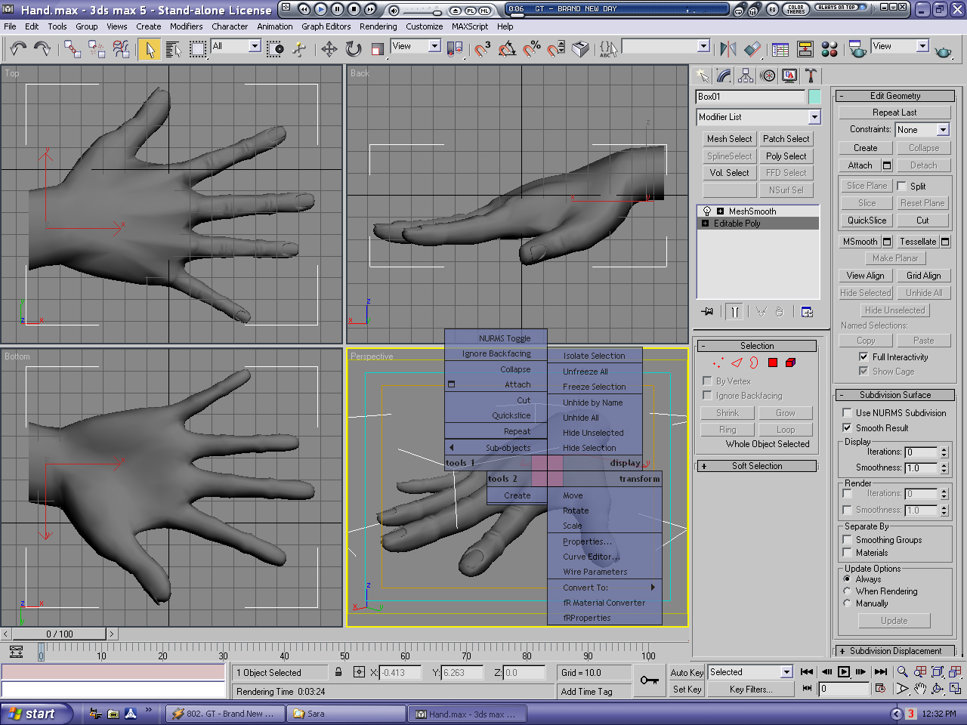Toggle the Angle Snap magnet icon
The width and height of the screenshot is (967, 725).
pos(508,49)
